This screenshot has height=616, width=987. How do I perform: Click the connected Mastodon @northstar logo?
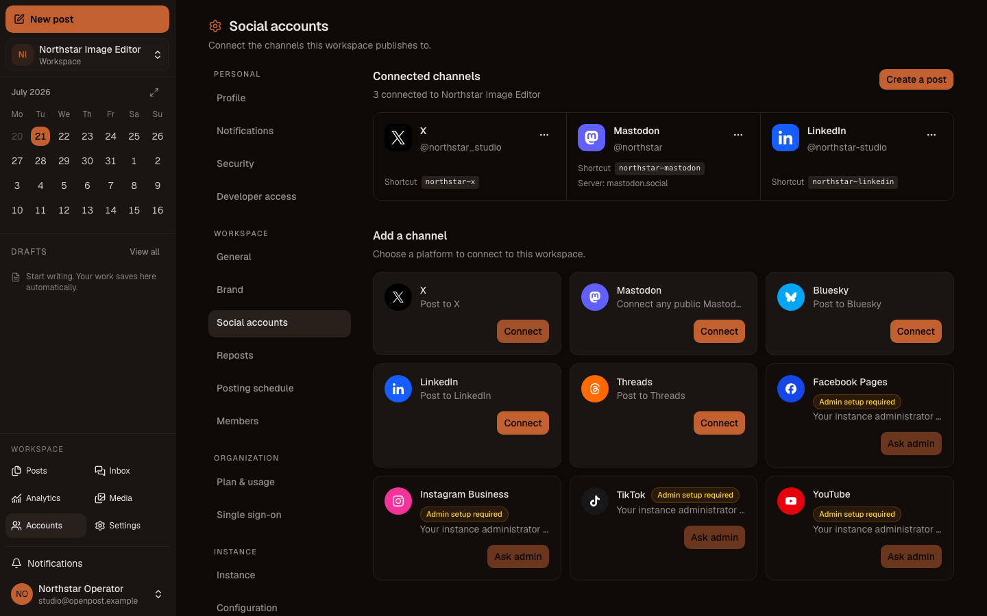[x=592, y=138]
